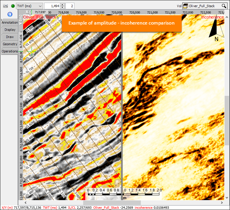The height and width of the screenshot is (210, 230).
Task: Toggle the green status indicator
Action: (x=13, y=6)
